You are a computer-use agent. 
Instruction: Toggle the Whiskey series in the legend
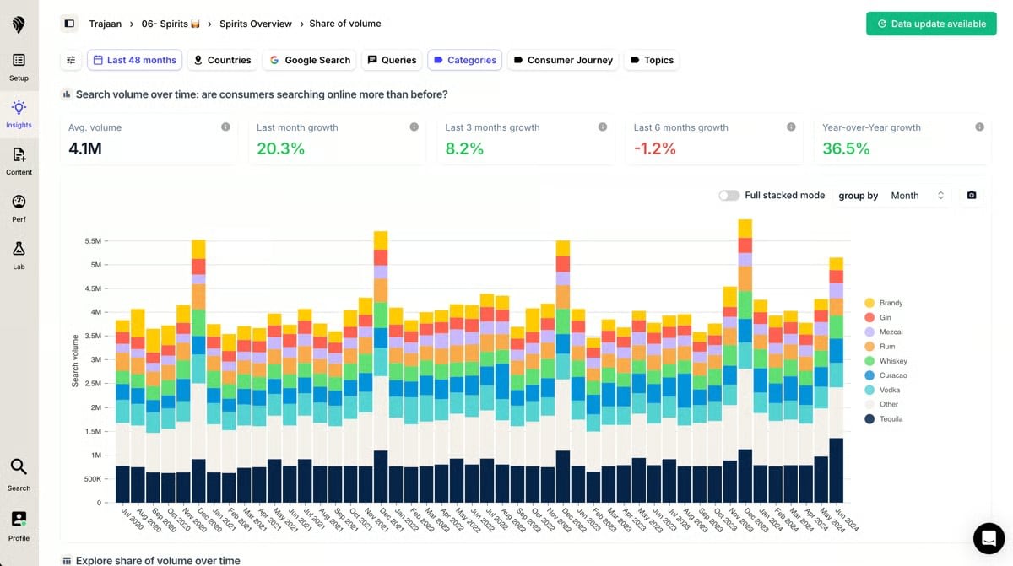[x=886, y=361]
